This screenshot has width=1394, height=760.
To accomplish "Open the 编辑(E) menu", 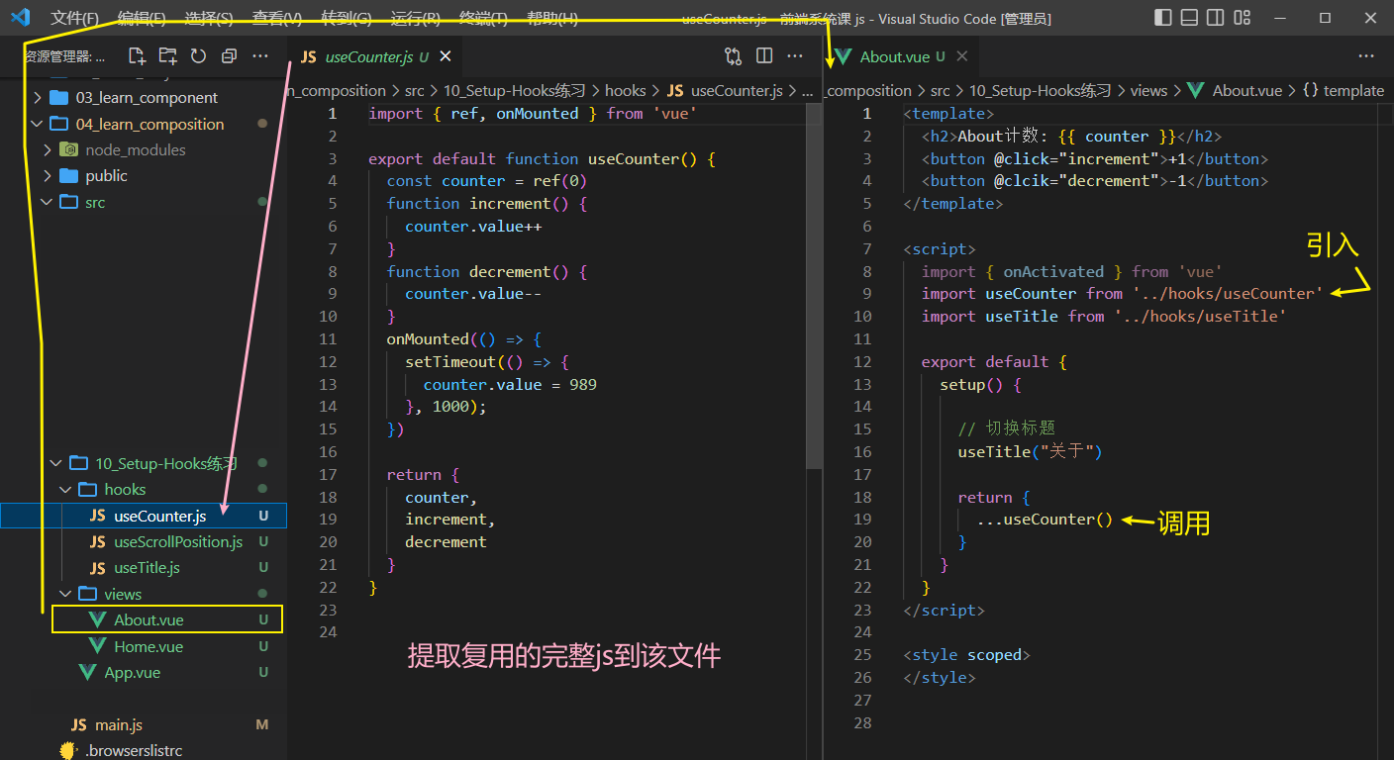I will 143,19.
